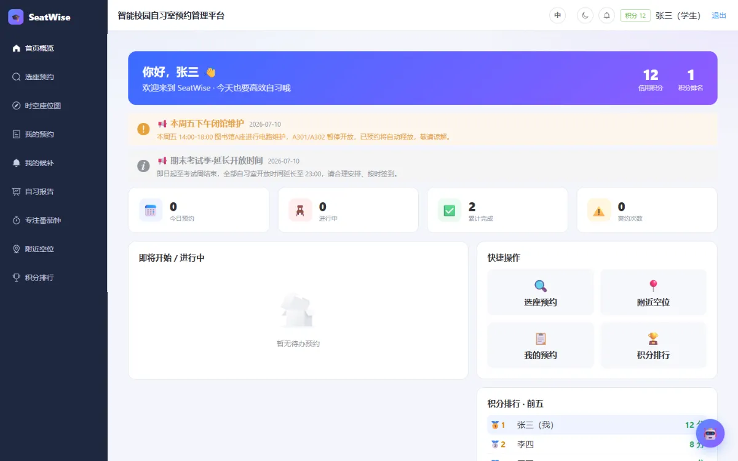This screenshot has height=461, width=738.
Task: Click the compass icon beside 时空座位图
Action: click(x=17, y=106)
